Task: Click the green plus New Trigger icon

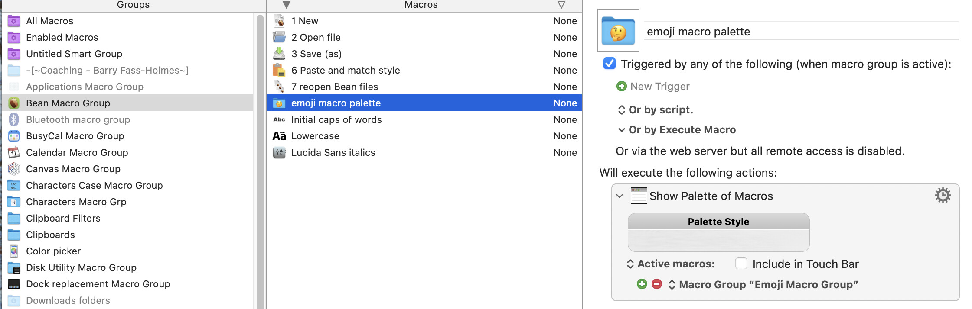Action: point(621,86)
